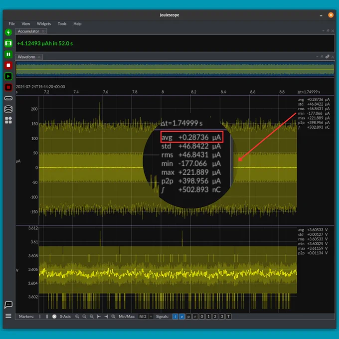Image resolution: width=339 pixels, height=339 pixels.
Task: Click the green lightning bolt target power icon
Action: (x=8, y=32)
